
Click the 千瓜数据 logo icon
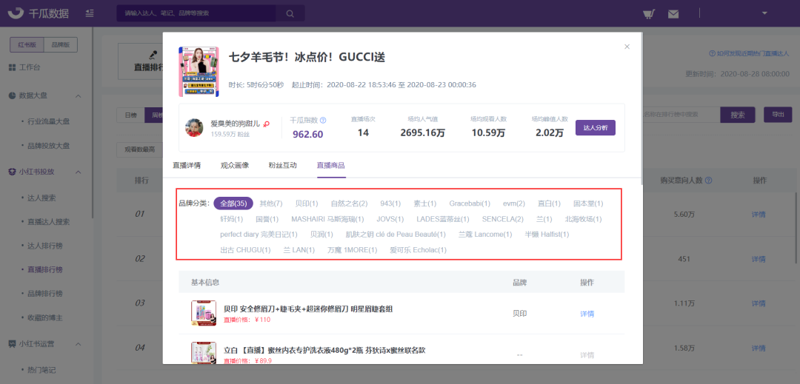[x=16, y=13]
